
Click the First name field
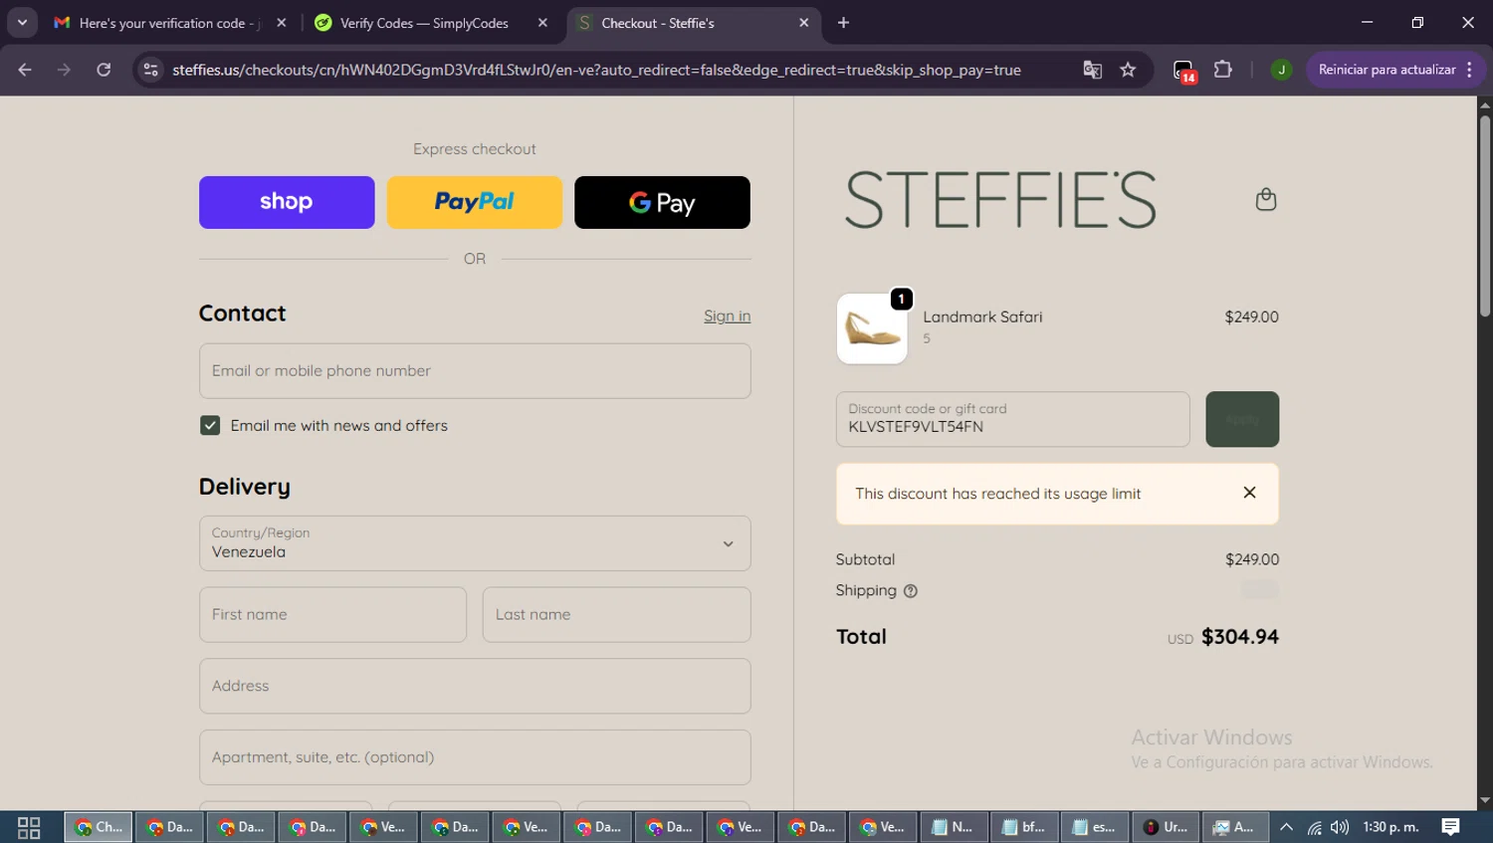(332, 614)
